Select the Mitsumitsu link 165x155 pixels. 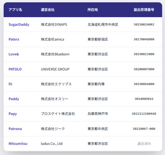(18, 144)
